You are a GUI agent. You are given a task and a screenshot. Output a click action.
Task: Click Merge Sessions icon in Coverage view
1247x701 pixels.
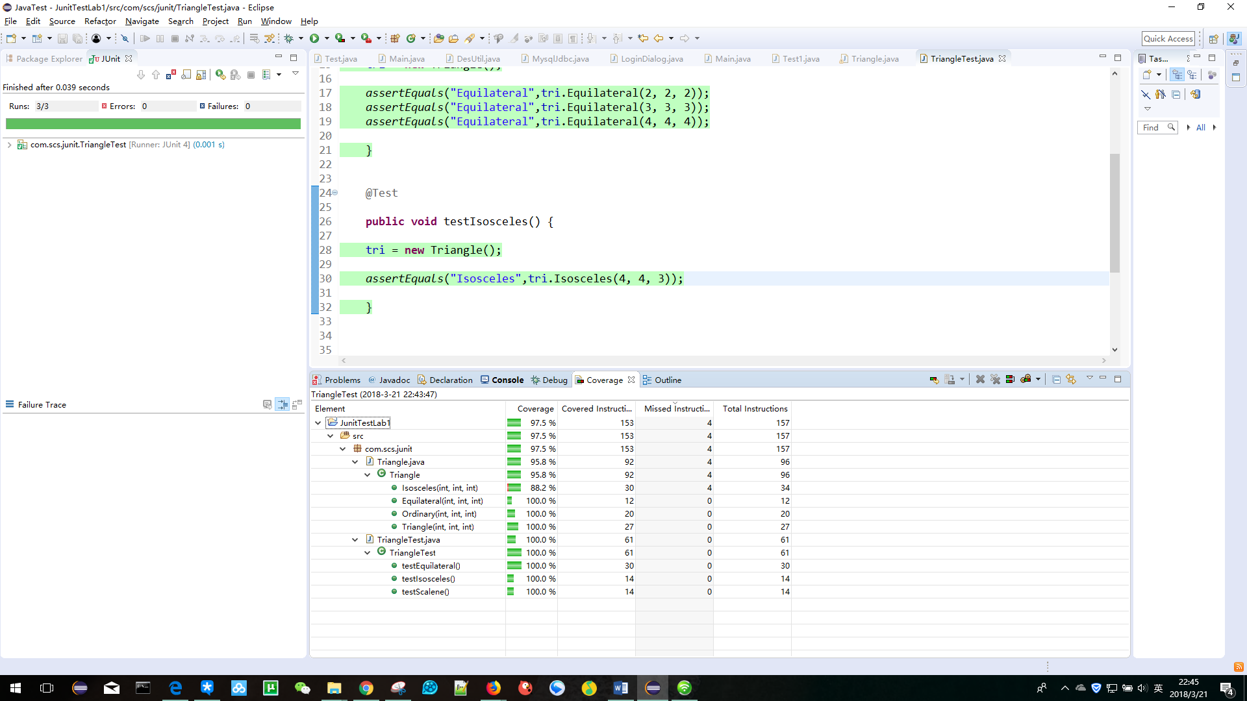1010,379
